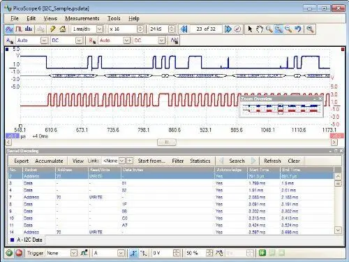The width and height of the screenshot is (349, 262).
Task: Go to the previous waveform buffer
Action: [x=184, y=29]
